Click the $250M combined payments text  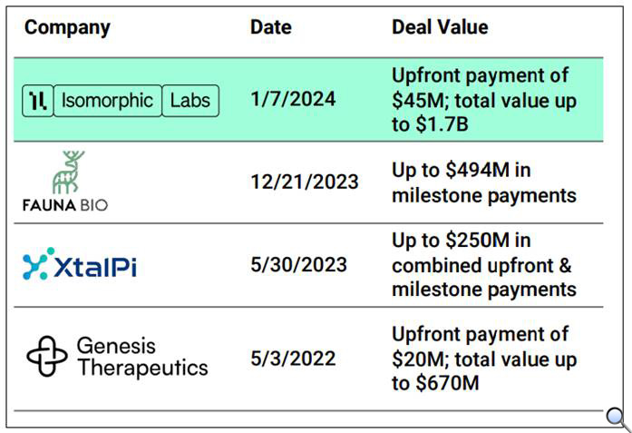484,265
